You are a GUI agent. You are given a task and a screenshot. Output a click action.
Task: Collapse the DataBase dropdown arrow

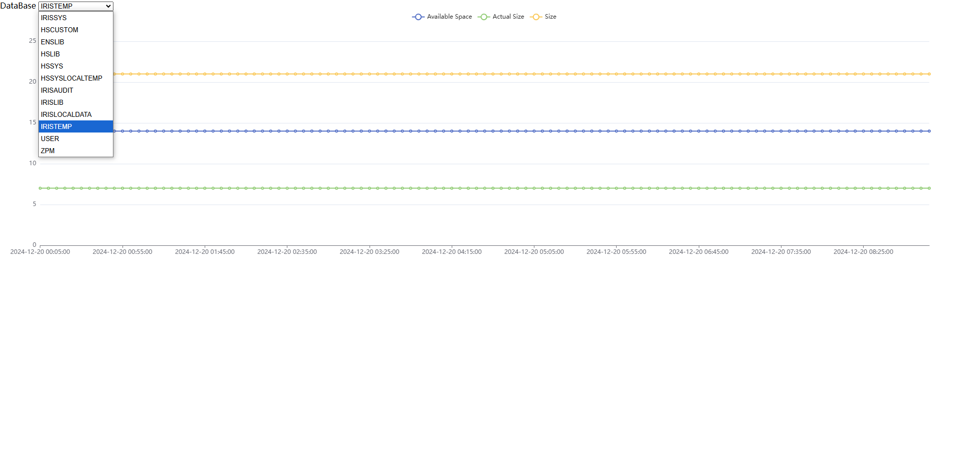(x=108, y=6)
